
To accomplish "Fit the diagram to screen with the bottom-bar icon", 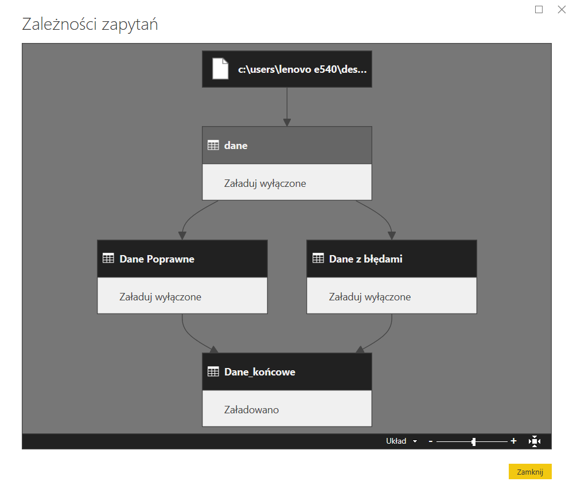I will [x=535, y=441].
